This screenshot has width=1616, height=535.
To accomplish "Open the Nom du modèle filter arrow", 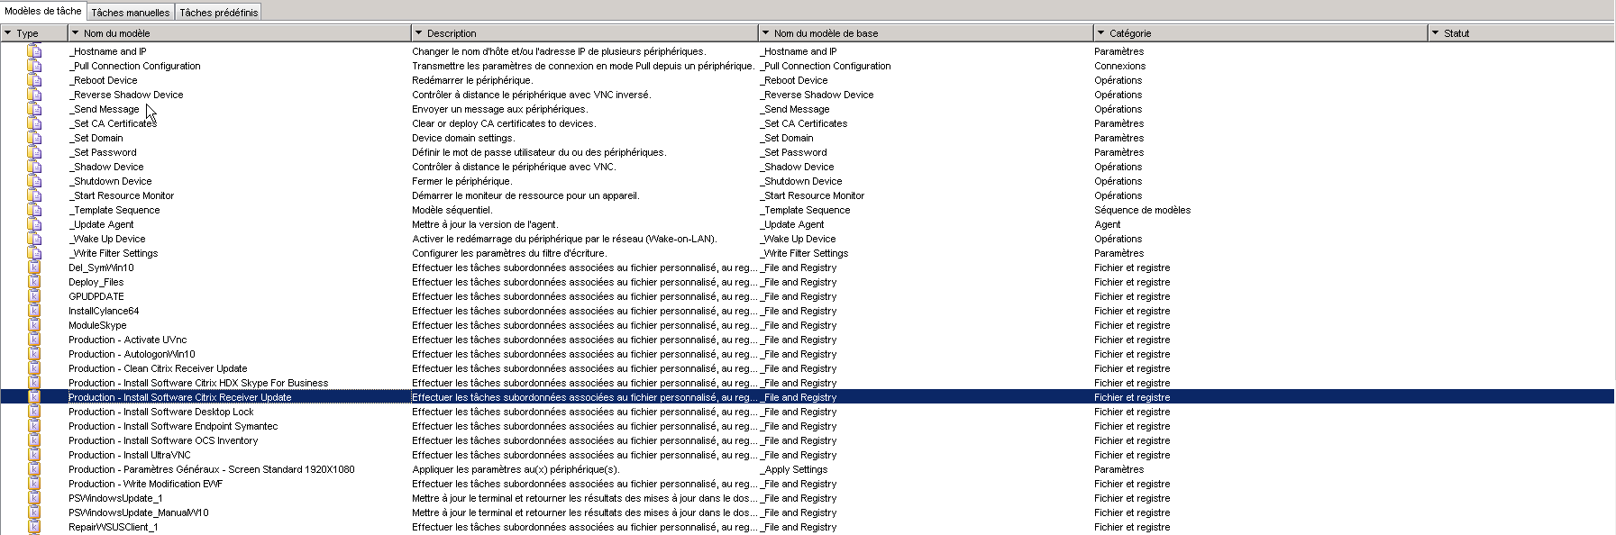I will tap(76, 33).
